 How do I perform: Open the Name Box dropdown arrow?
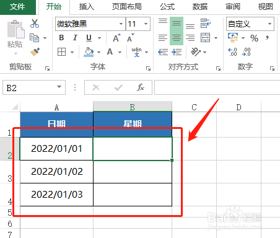pyautogui.click(x=59, y=87)
